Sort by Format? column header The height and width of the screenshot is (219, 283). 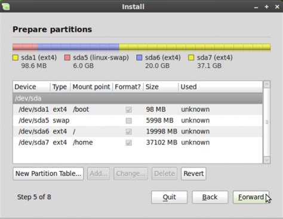128,87
